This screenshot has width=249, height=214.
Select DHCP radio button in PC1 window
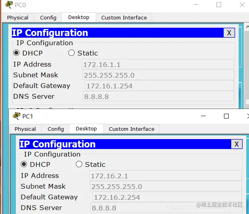pos(24,164)
